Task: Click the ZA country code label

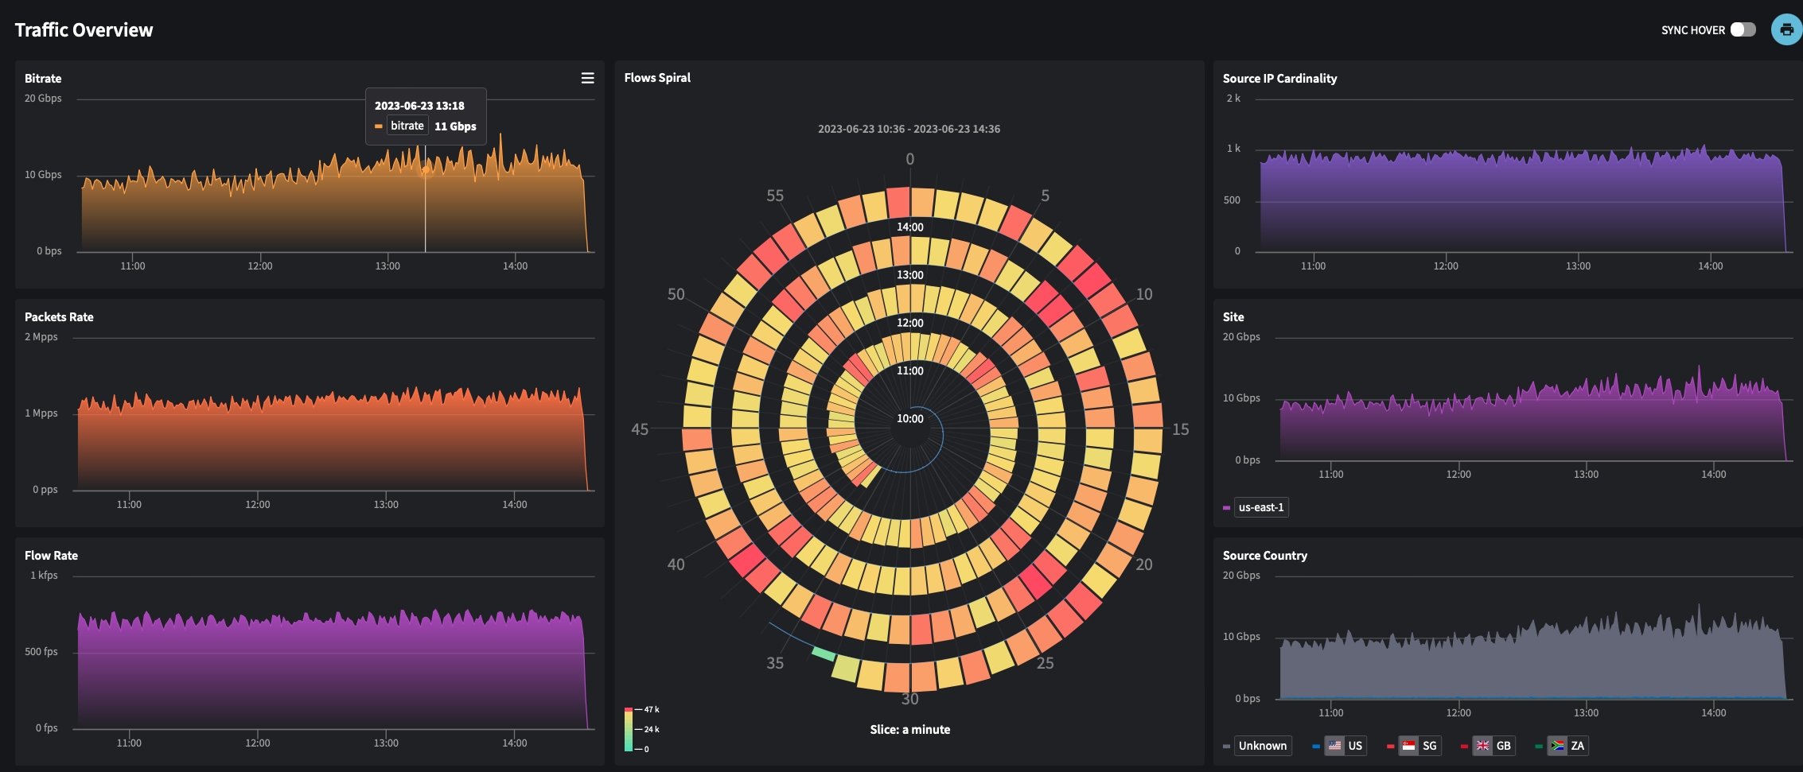Action: [x=1577, y=746]
